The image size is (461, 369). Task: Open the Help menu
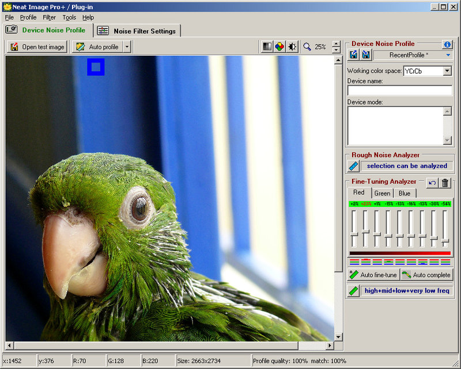pos(88,18)
